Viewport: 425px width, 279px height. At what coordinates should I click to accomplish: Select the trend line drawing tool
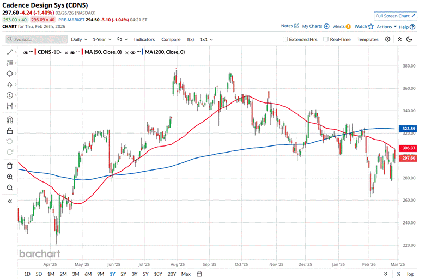(x=10, y=52)
